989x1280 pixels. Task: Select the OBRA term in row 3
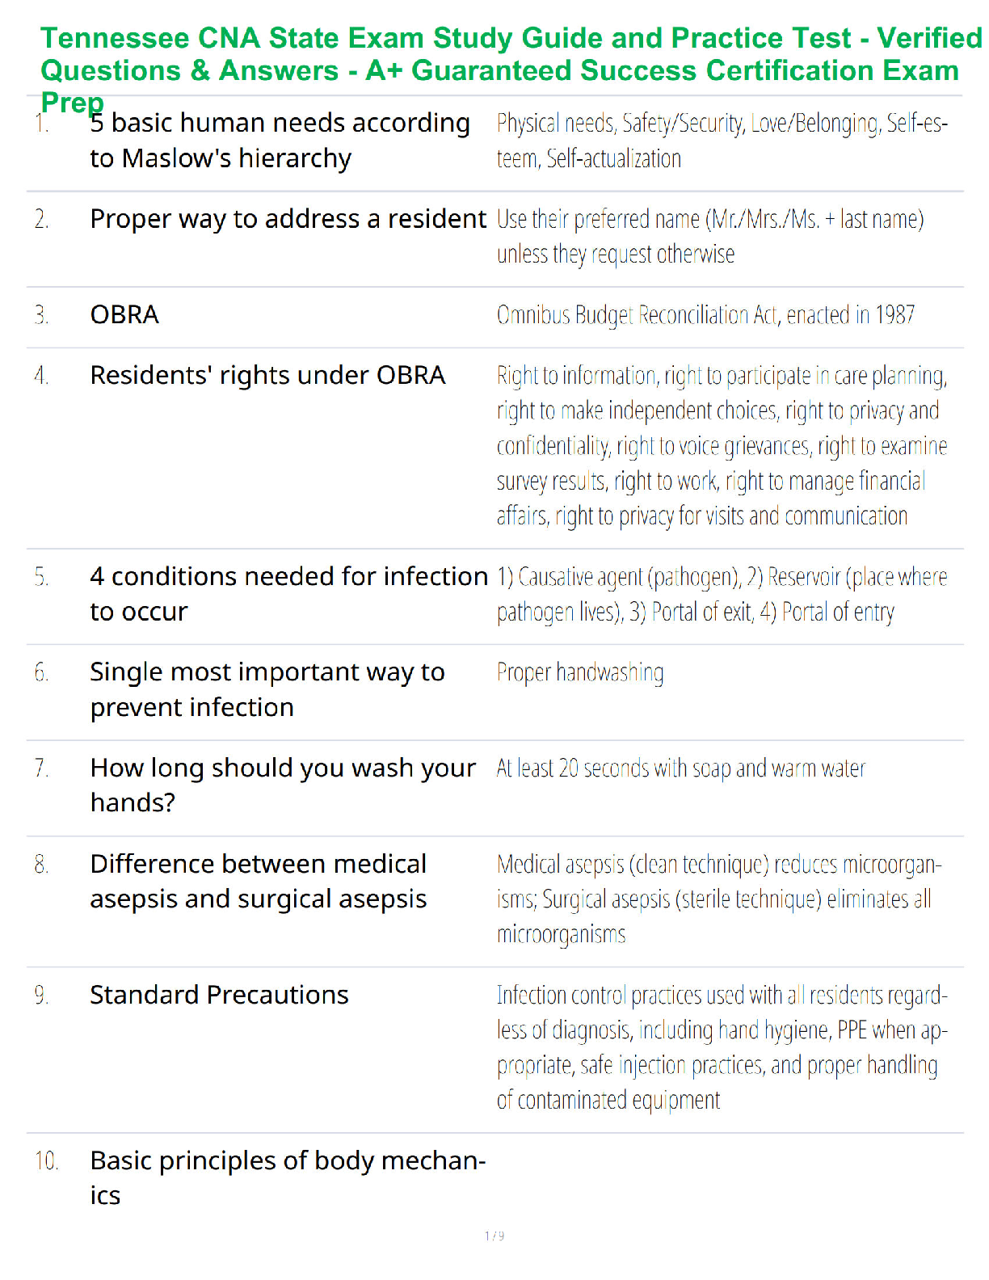(124, 314)
